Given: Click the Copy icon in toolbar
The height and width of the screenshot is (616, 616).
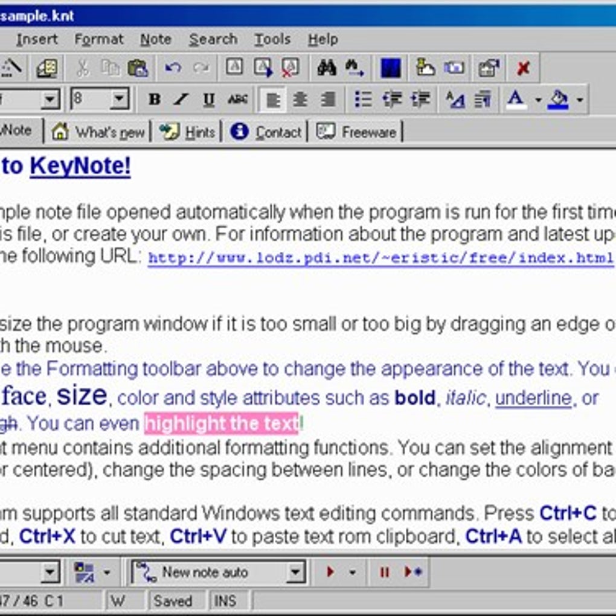Looking at the screenshot, I should pyautogui.click(x=111, y=68).
